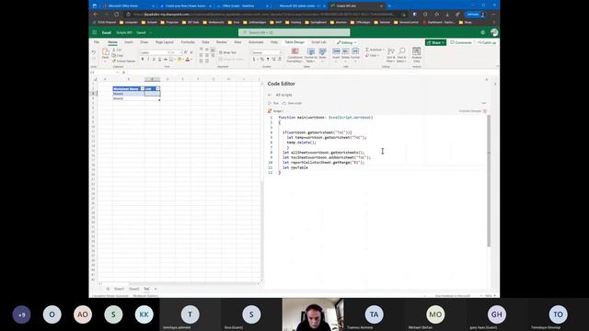This screenshot has width=589, height=331.
Task: Click the green Share button
Action: (x=435, y=42)
